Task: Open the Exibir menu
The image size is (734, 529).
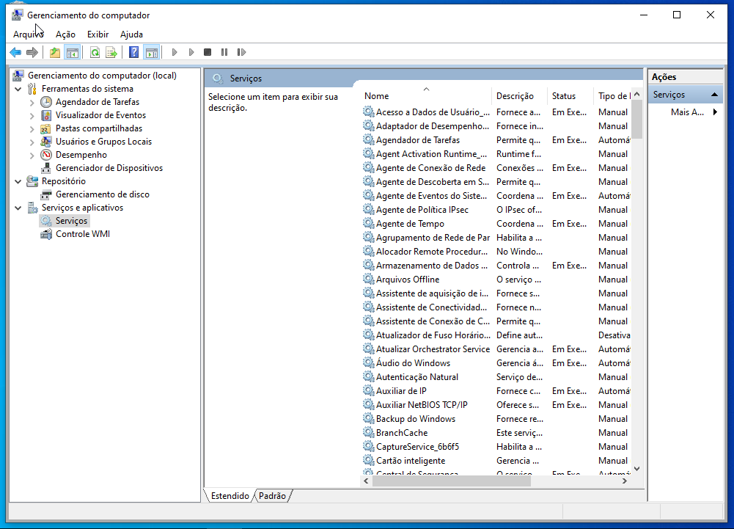Action: click(x=98, y=34)
